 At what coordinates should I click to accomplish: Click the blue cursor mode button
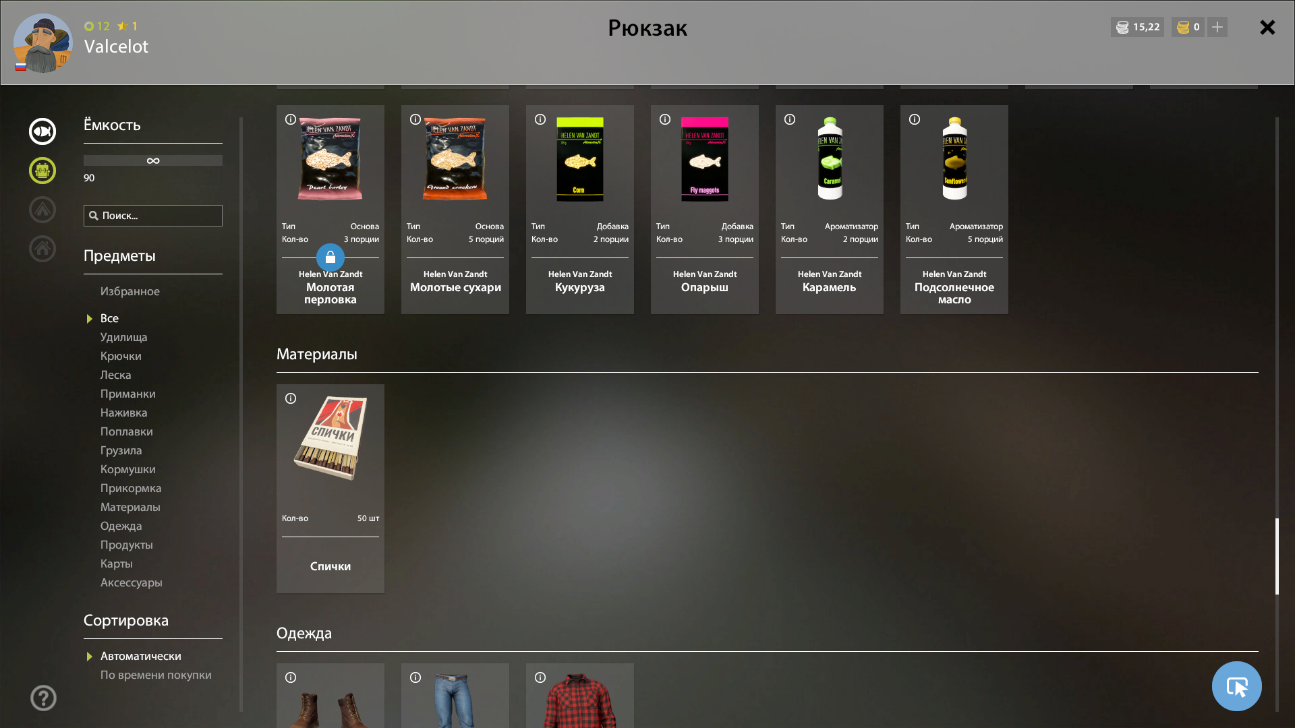pyautogui.click(x=1237, y=686)
